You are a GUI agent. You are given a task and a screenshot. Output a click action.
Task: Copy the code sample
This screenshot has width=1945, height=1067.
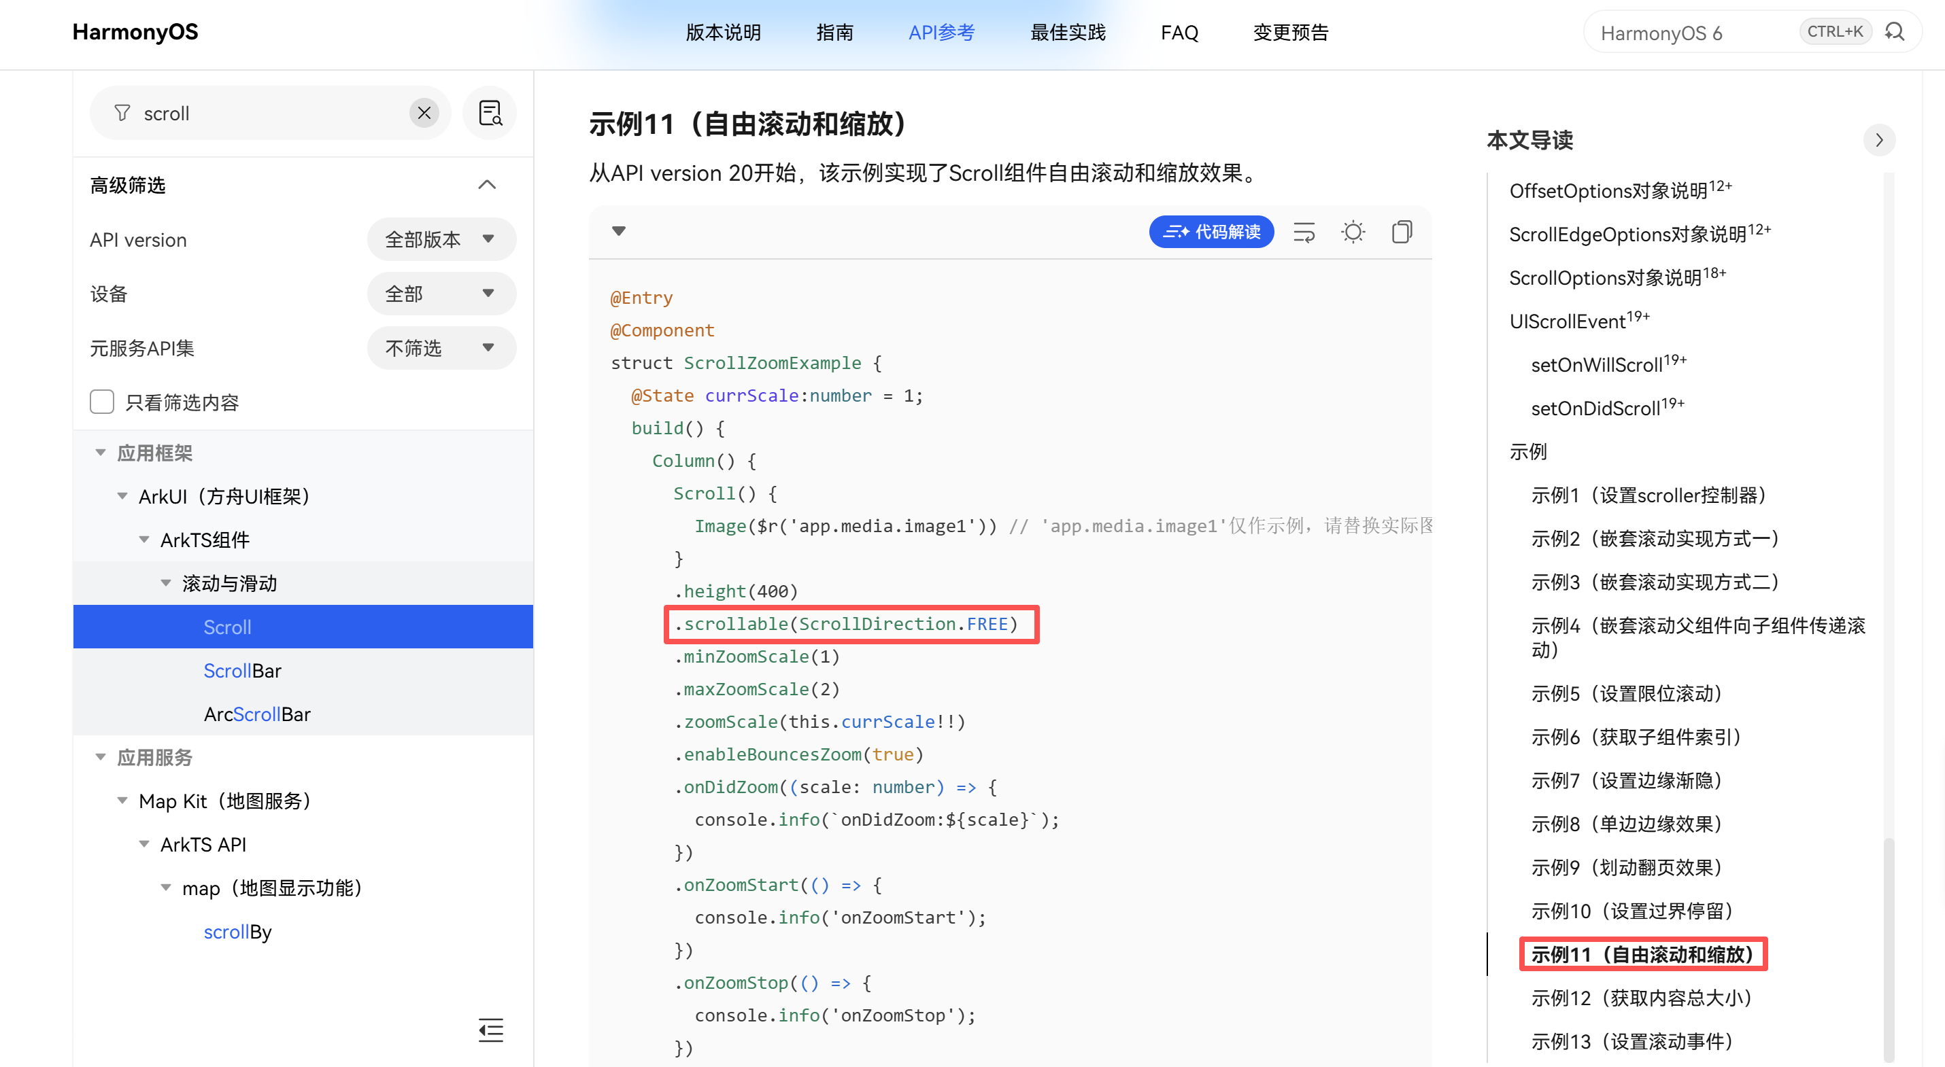tap(1402, 232)
